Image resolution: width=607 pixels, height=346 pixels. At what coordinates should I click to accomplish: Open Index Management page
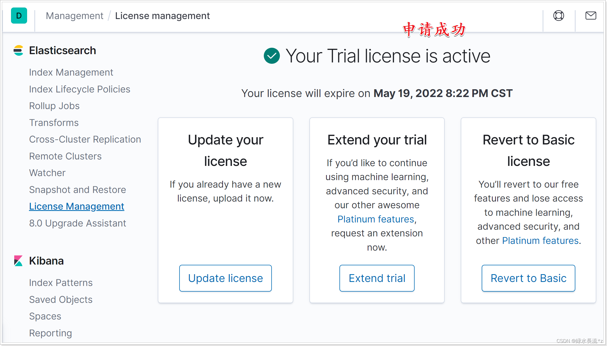click(x=71, y=72)
